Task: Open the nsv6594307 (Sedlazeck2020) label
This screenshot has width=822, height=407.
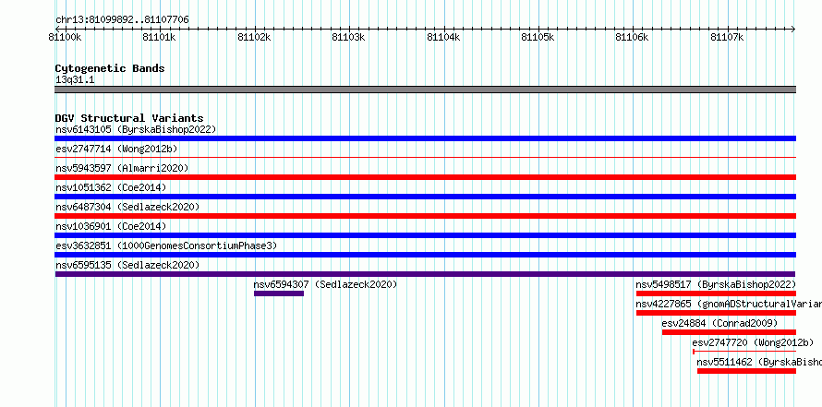Action: point(325,284)
